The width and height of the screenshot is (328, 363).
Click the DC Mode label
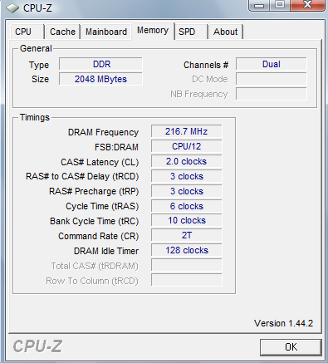(210, 80)
